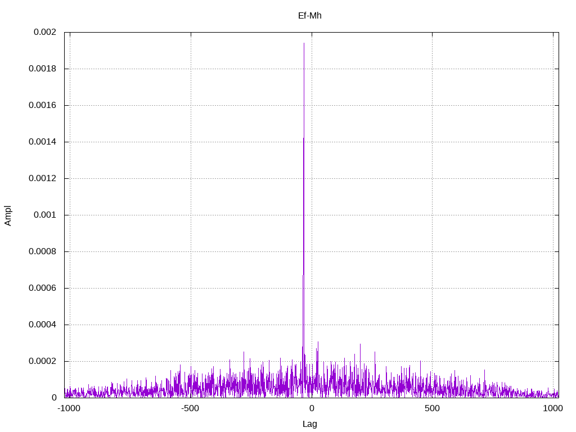Image resolution: width=576 pixels, height=432 pixels.
Task: Click the y-axis value 0.0006
Action: 43,288
